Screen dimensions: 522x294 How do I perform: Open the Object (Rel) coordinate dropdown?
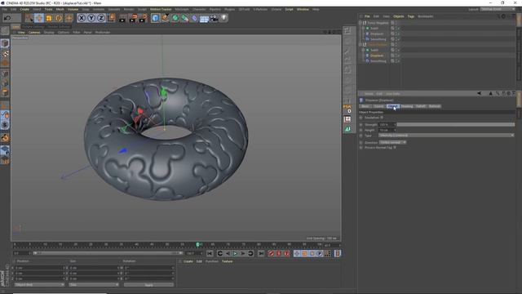pyautogui.click(x=39, y=285)
